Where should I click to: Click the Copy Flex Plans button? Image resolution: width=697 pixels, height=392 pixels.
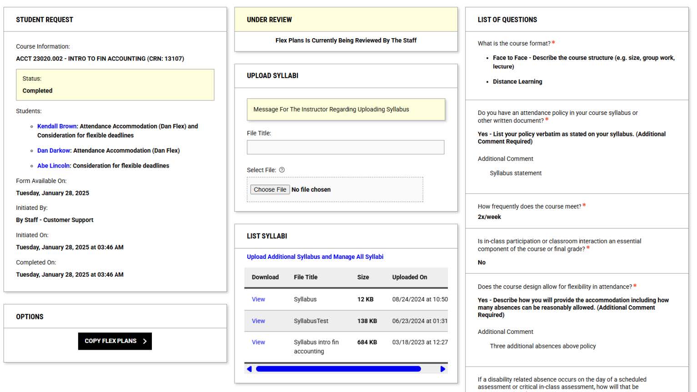115,341
